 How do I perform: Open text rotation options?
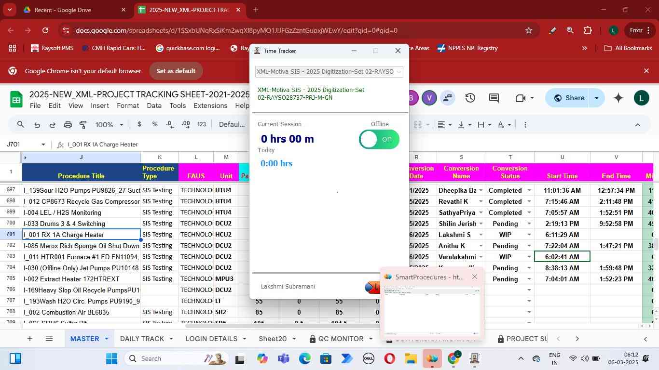click(x=504, y=125)
